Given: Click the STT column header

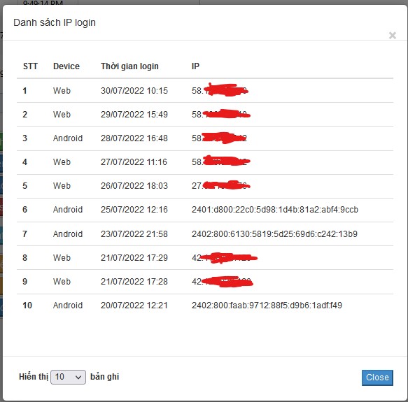Looking at the screenshot, I should [31, 66].
